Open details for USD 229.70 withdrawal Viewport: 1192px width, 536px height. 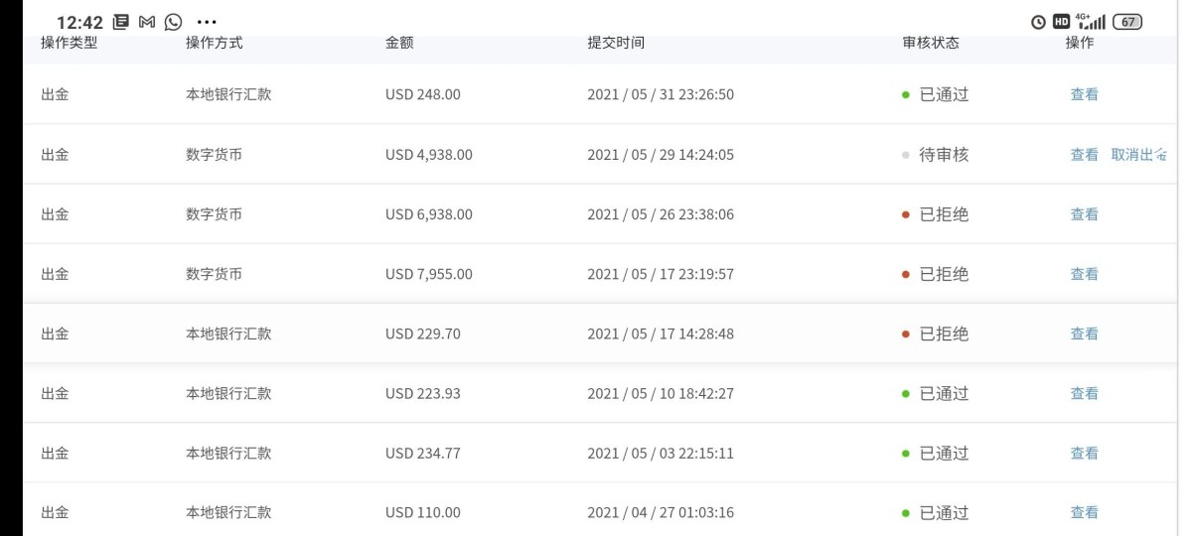pos(1084,334)
